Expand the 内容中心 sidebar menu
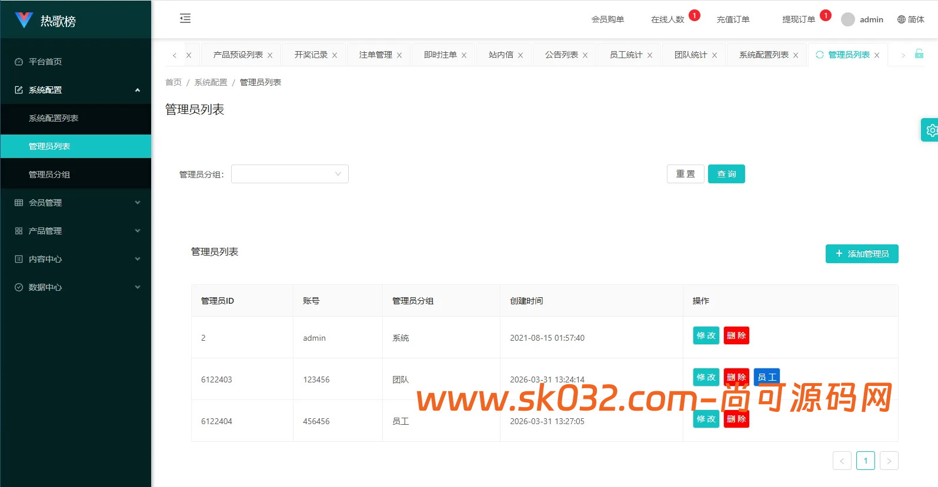Viewport: 938px width, 487px height. pyautogui.click(x=76, y=259)
